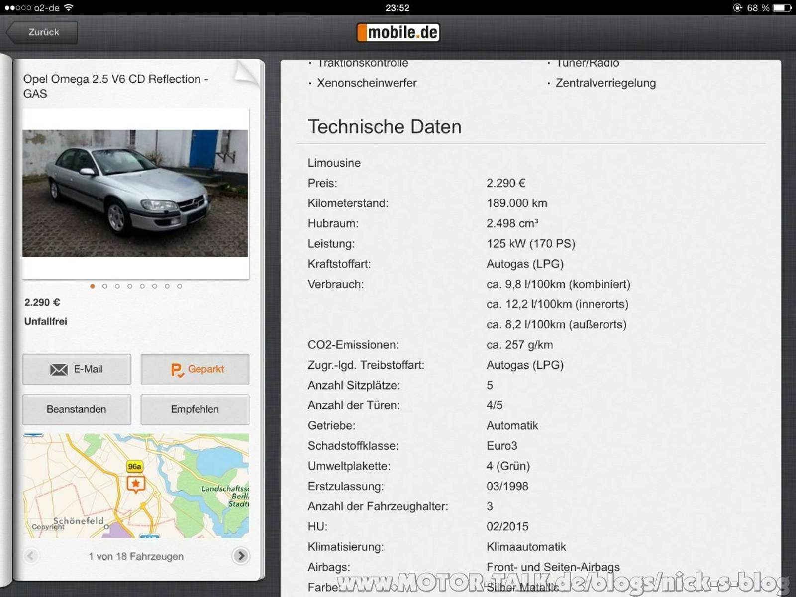Image resolution: width=796 pixels, height=597 pixels.
Task: Send an E-Mail to seller
Action: pos(77,369)
